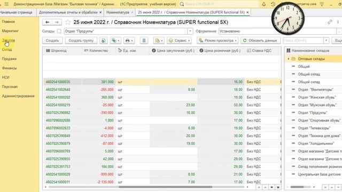The image size is (342, 192).
Task: Close the SUPER functional 5X tab
Action: click(247, 13)
